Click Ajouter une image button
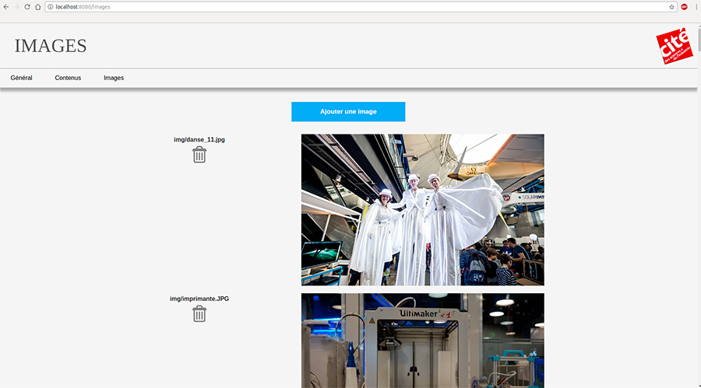This screenshot has height=388, width=701. [x=348, y=112]
